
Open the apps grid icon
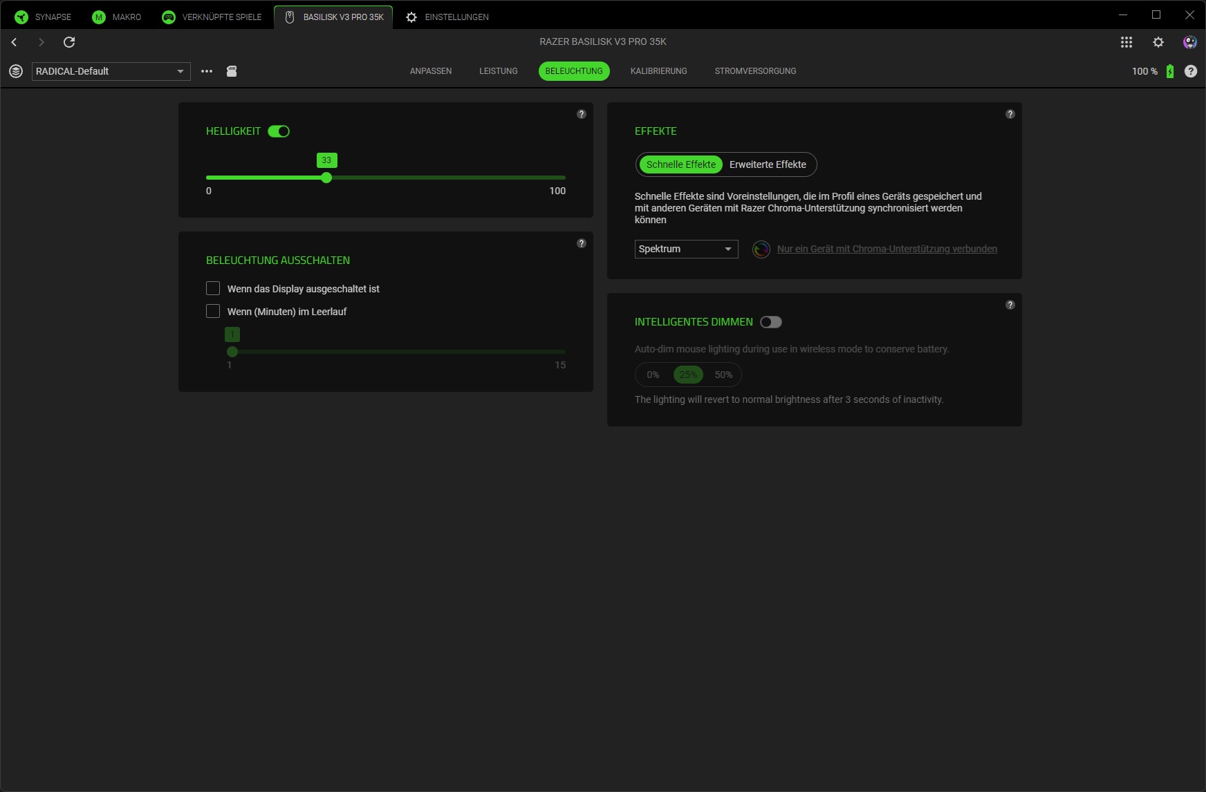point(1126,42)
